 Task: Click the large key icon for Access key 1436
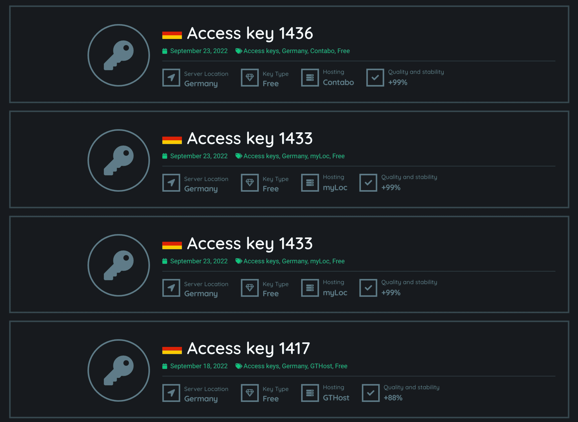pyautogui.click(x=119, y=55)
